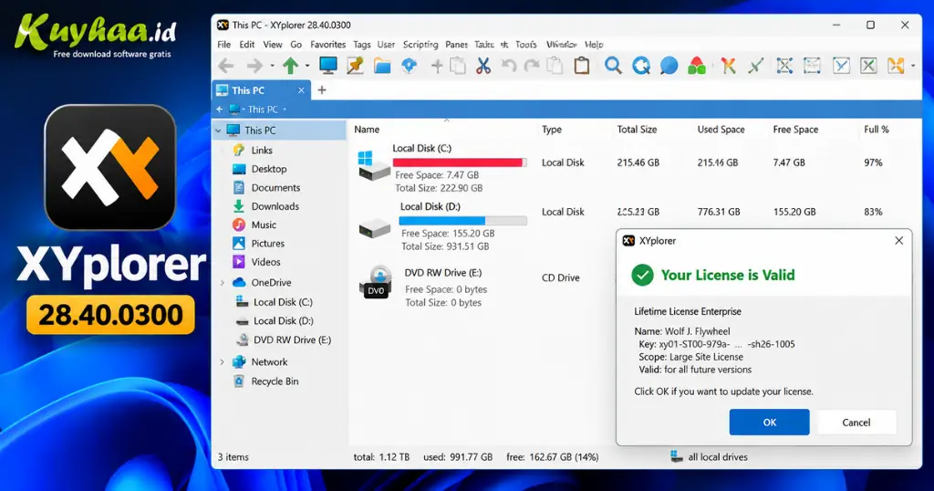Screen dimensions: 934x491
Task: Collapse the This PC tree node
Action: click(219, 131)
